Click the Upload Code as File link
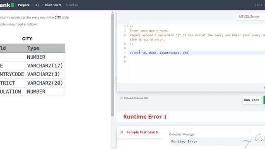 (136, 98)
